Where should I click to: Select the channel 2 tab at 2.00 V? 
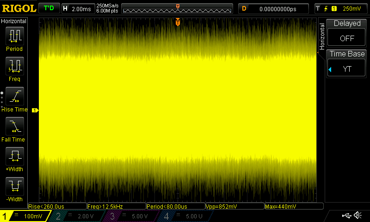[x=76, y=216]
